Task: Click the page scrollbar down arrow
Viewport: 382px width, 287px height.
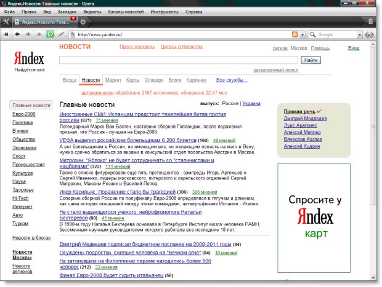Action: tap(373, 278)
